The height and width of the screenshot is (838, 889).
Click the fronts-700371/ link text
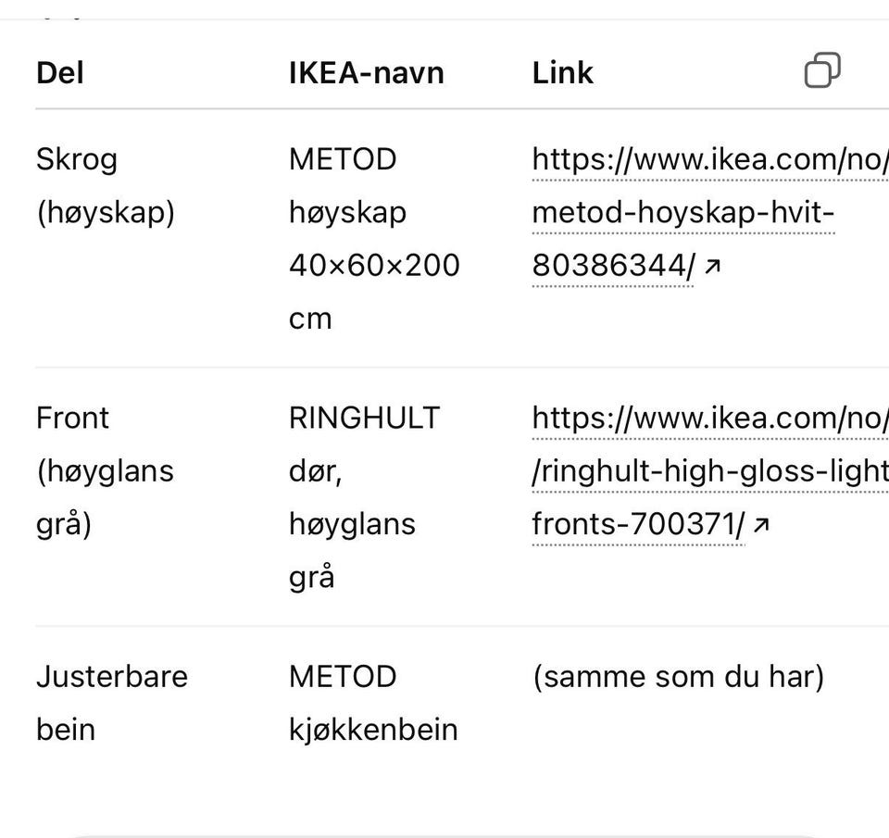[637, 525]
